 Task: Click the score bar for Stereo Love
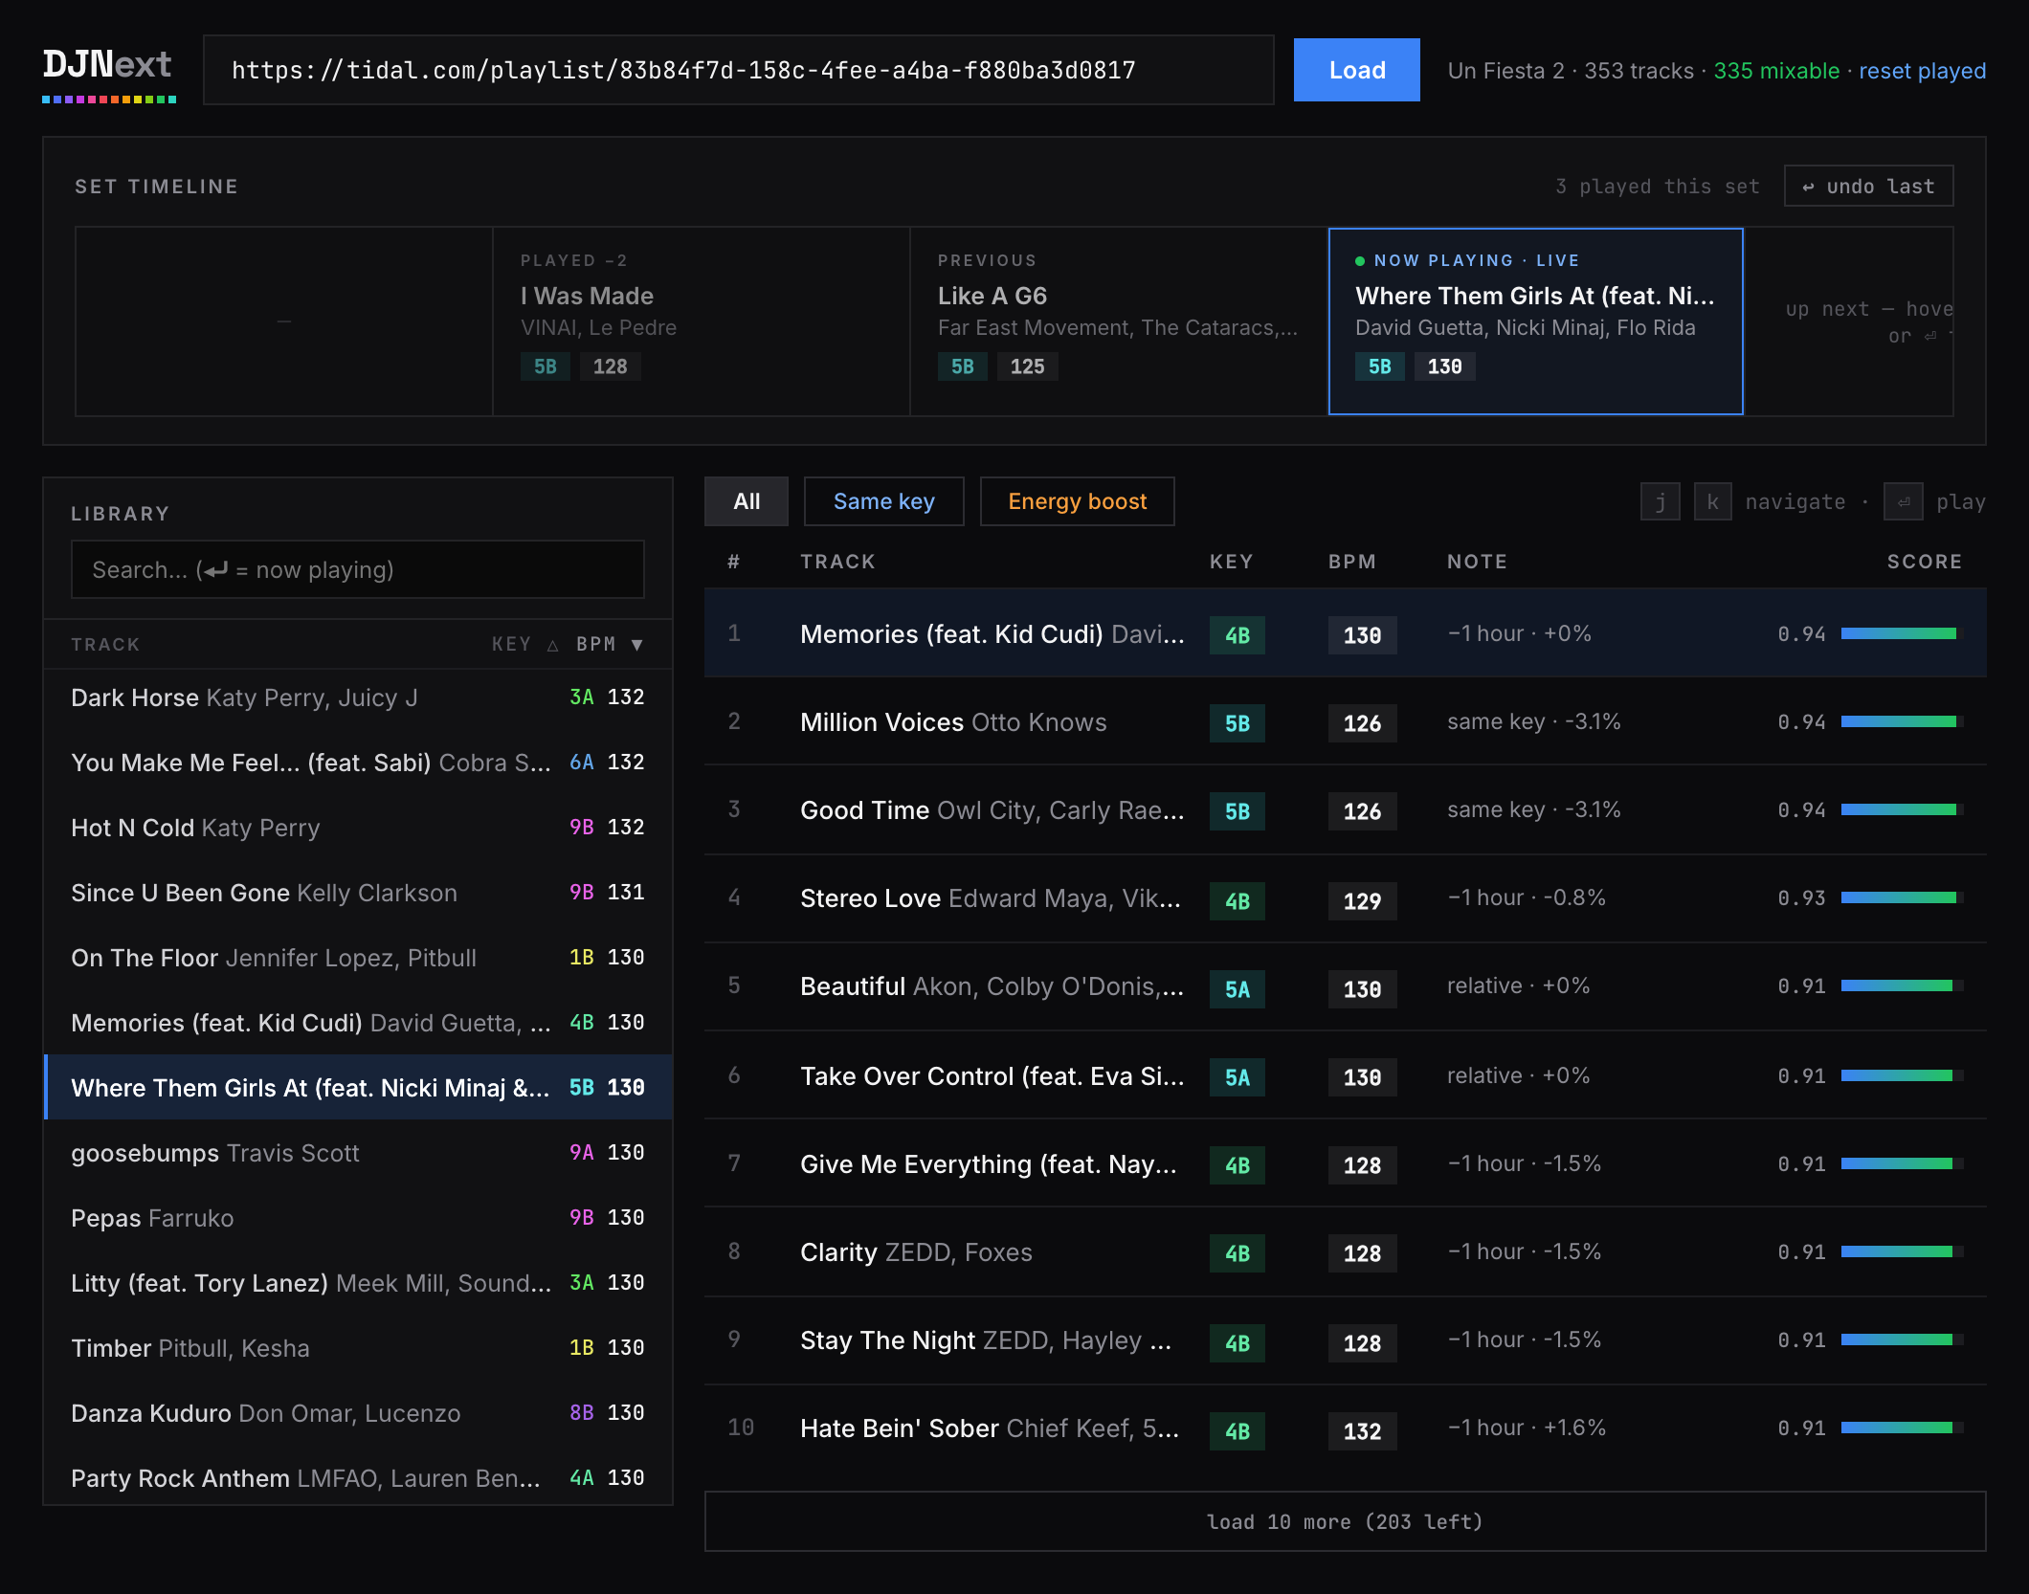(x=1902, y=897)
